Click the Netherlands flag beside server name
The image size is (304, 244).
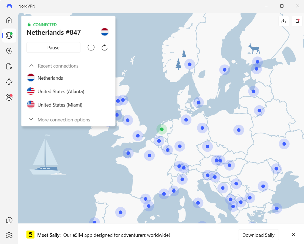105,32
